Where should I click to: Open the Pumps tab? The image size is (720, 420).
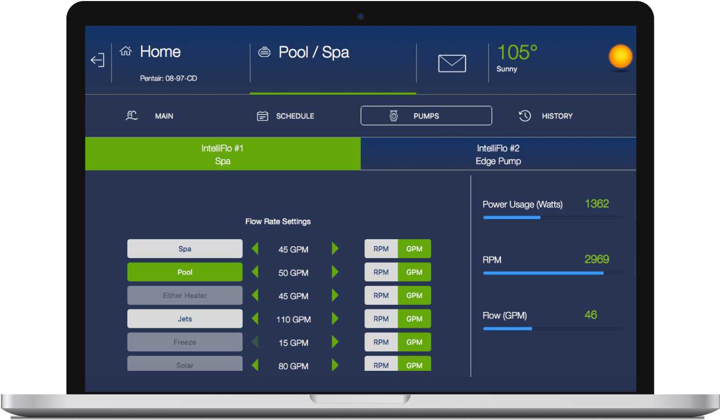(x=426, y=116)
